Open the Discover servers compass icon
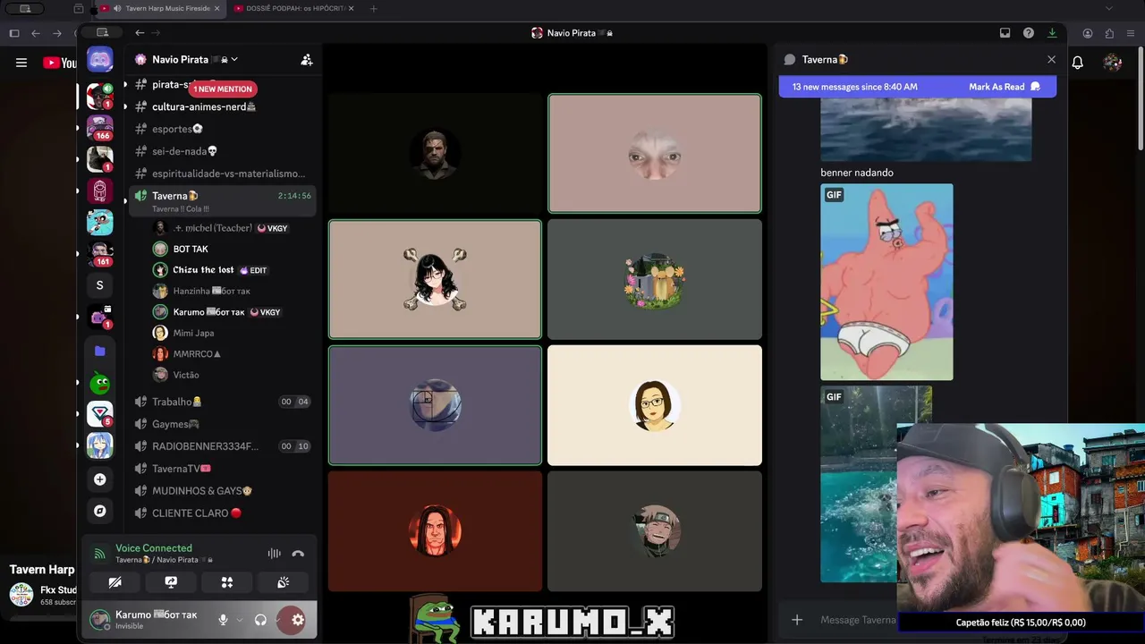1145x644 pixels. (x=99, y=511)
